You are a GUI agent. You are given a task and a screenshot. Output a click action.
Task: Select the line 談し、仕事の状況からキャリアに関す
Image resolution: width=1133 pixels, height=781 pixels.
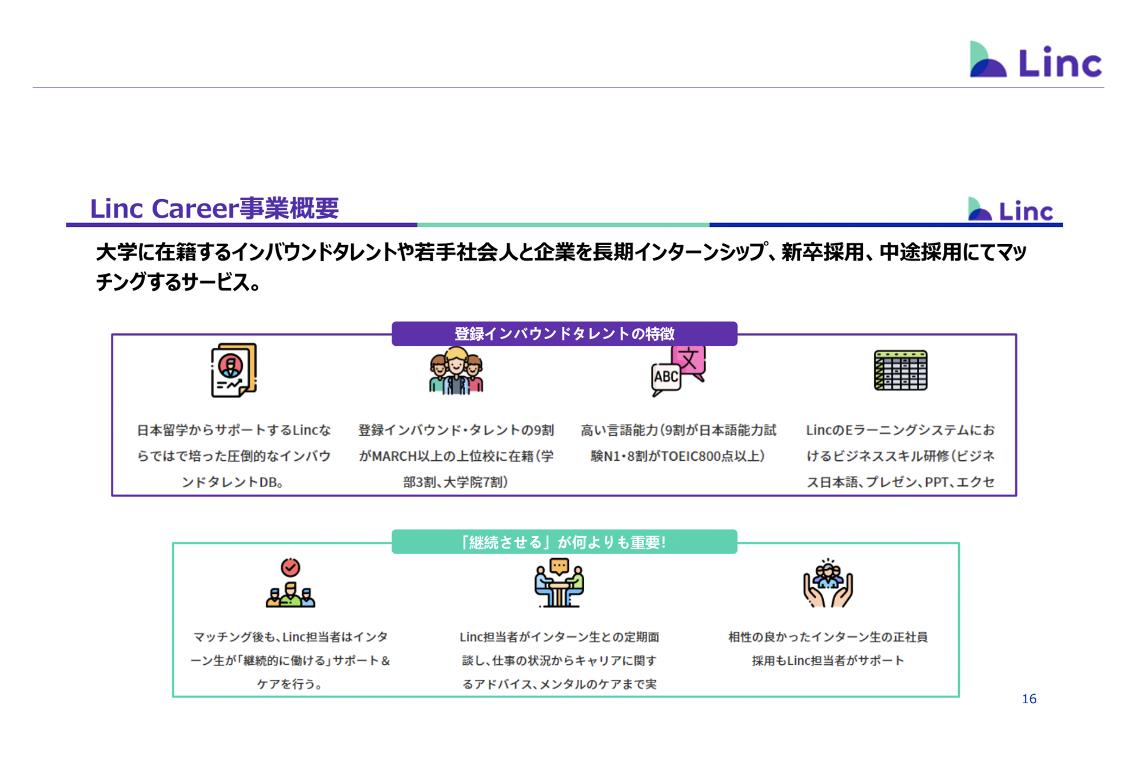559,660
